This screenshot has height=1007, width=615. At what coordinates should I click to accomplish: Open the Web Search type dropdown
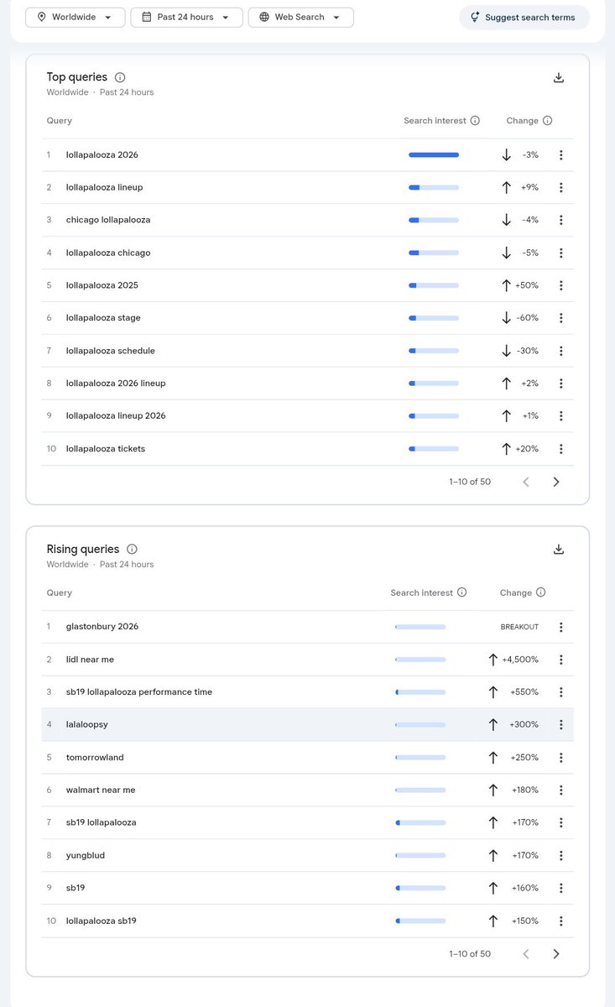tap(300, 17)
